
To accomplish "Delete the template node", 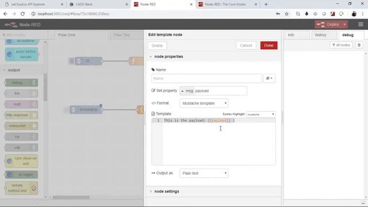I will point(157,46).
